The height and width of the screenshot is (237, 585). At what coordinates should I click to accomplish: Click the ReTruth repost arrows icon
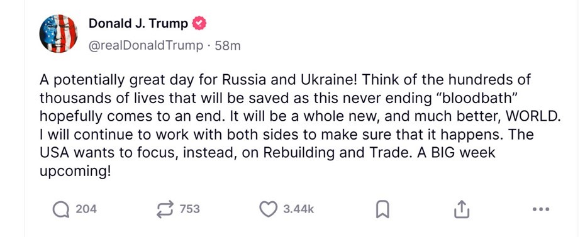click(165, 209)
